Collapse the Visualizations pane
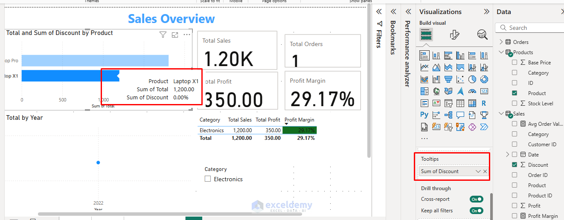564x220 pixels. click(486, 12)
